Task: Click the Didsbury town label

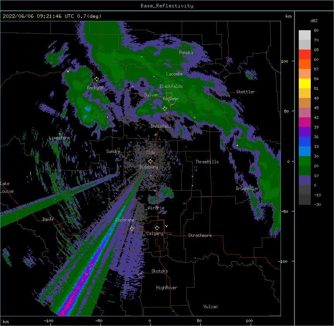Action: tap(148, 167)
